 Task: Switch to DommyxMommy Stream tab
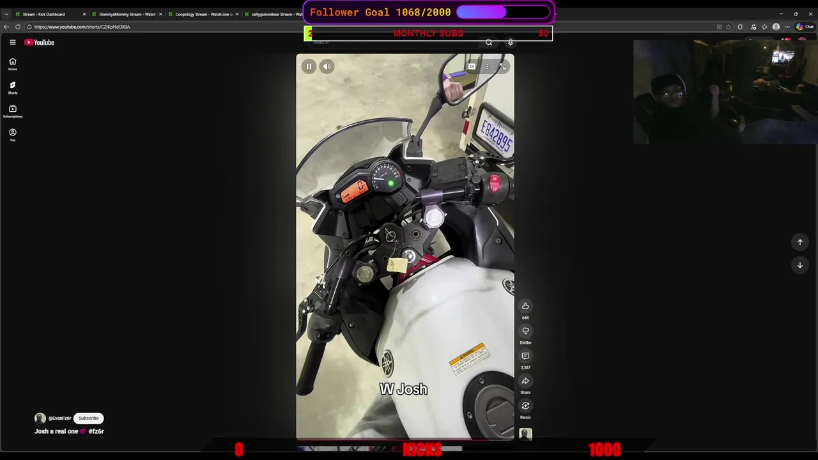click(127, 14)
